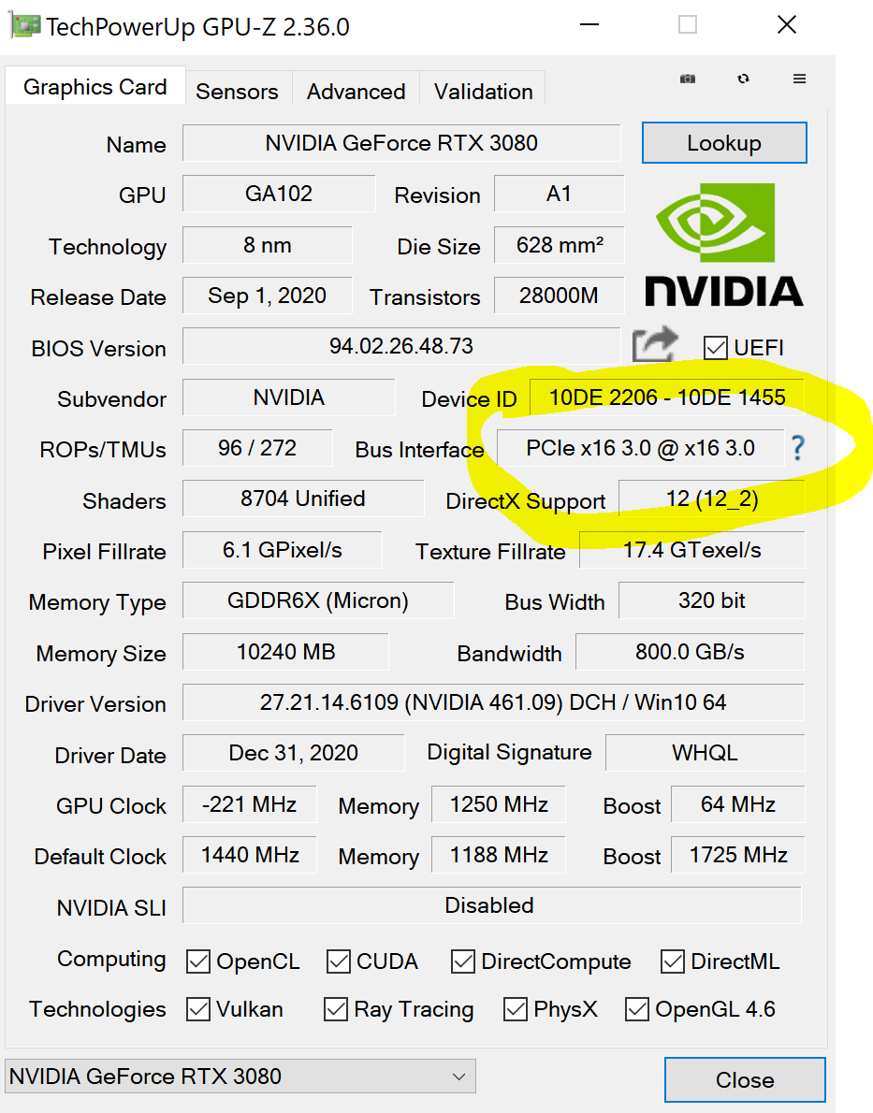Take a screenshot with the camera icon

click(x=687, y=79)
